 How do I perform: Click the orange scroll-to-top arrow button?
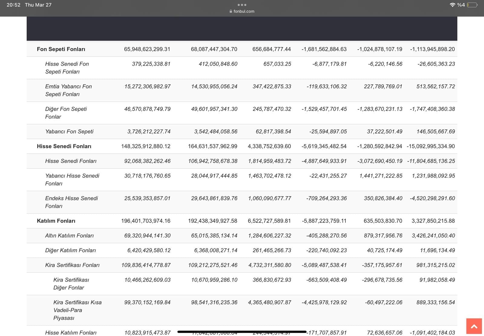tap(474, 326)
